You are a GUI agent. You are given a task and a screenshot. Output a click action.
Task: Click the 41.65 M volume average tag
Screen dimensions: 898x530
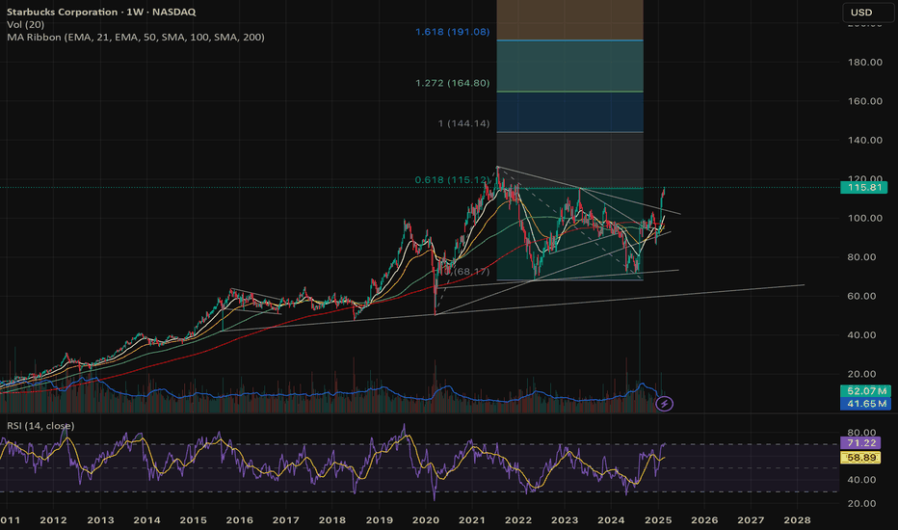tap(866, 404)
